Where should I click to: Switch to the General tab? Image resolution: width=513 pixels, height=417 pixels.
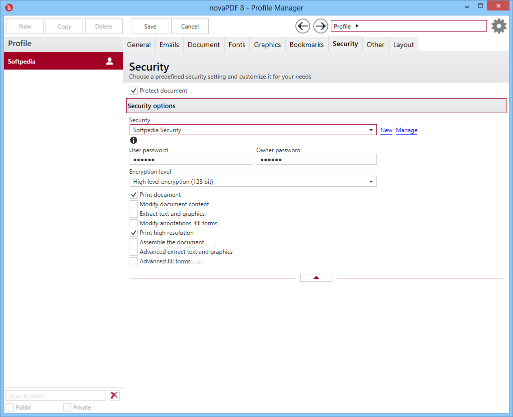click(x=139, y=45)
